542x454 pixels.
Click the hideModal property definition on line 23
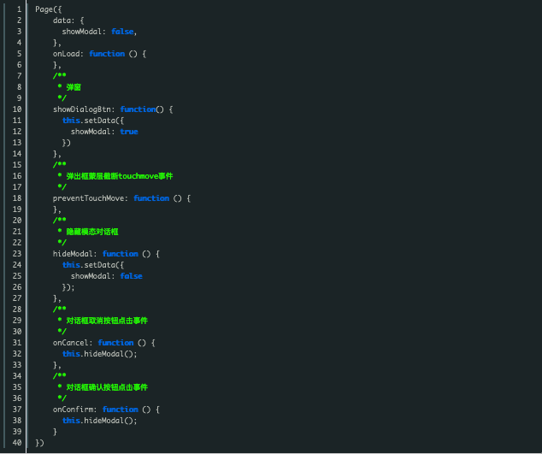(74, 254)
